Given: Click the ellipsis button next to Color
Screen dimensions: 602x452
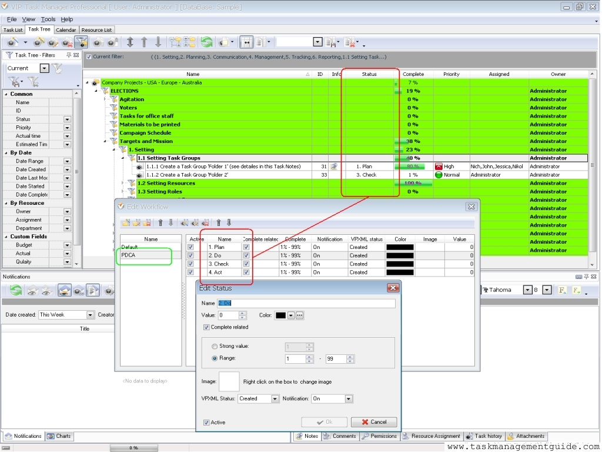Looking at the screenshot, I should (x=299, y=315).
